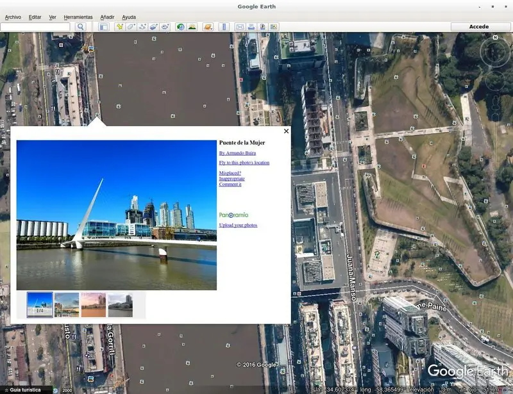Image resolution: width=513 pixels, height=394 pixels.
Task: Click the elevación readout in status bar
Action: (430, 390)
